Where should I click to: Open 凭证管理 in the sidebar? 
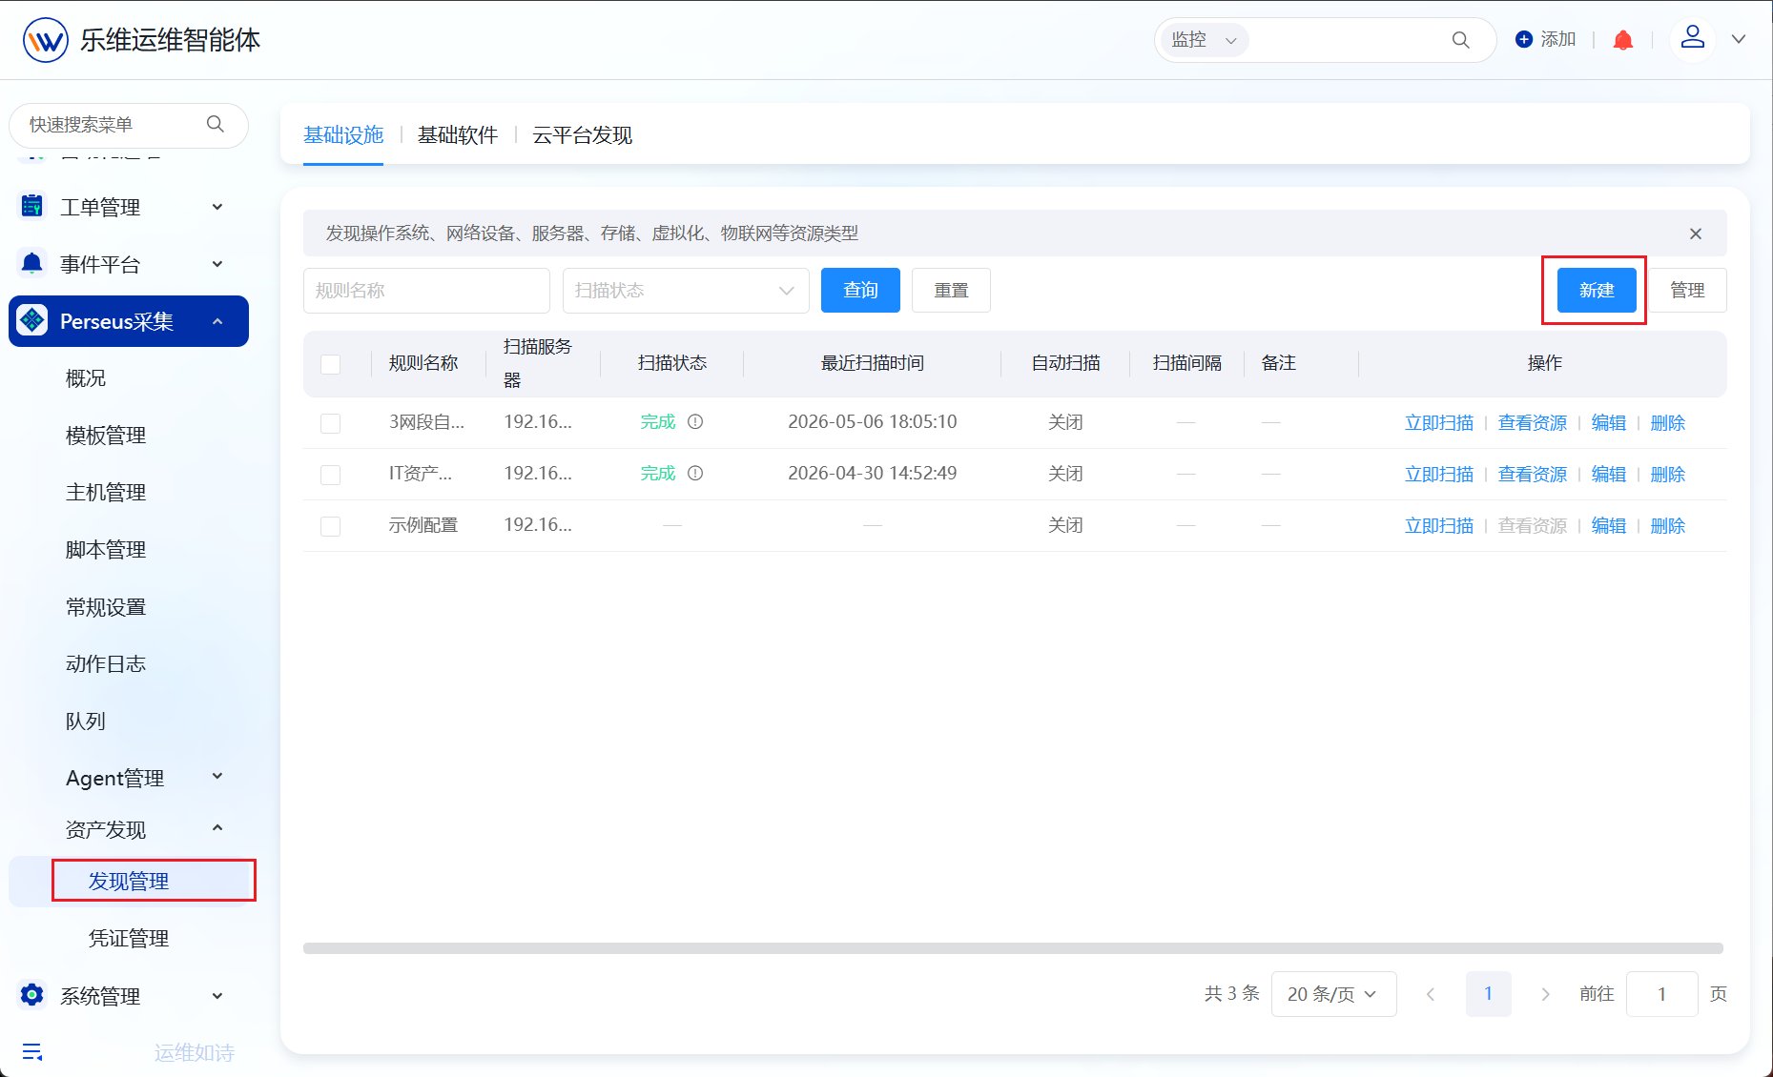tap(129, 939)
